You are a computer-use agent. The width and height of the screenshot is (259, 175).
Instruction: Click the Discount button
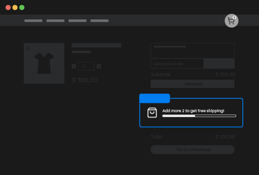click(193, 84)
